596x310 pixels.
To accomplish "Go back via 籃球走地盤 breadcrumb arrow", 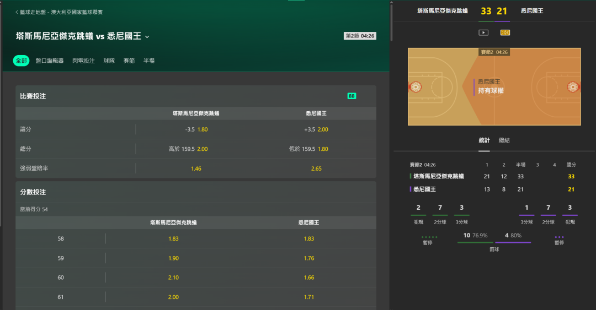I will (x=17, y=12).
